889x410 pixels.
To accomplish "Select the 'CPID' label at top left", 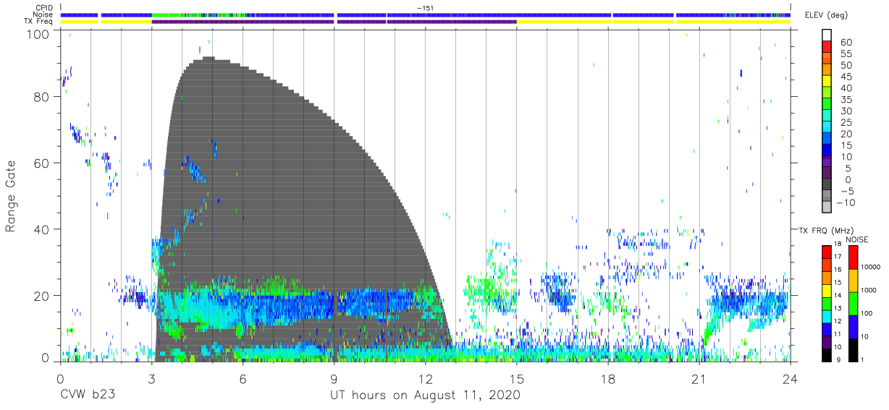I will pos(45,7).
